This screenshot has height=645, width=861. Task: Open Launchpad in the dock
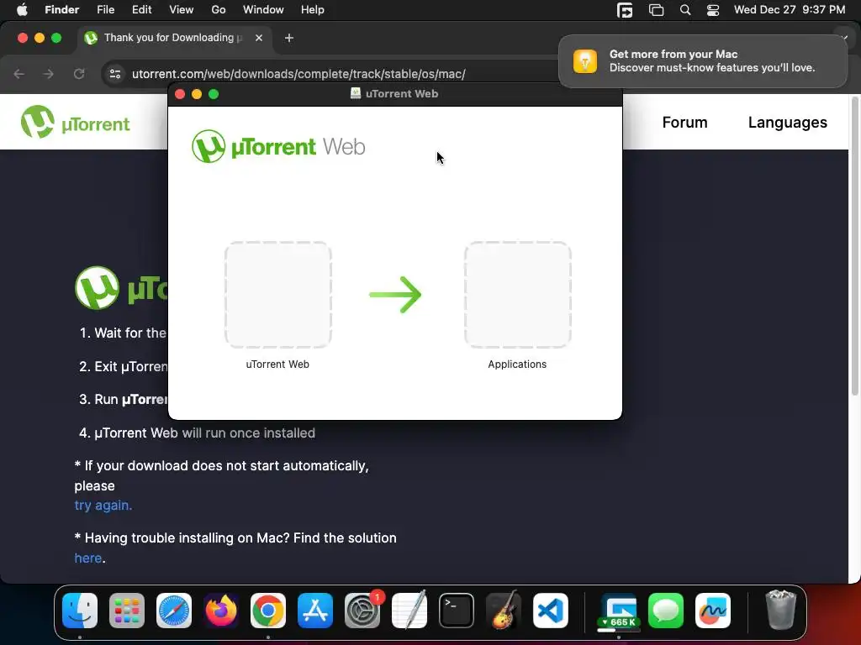tap(127, 611)
